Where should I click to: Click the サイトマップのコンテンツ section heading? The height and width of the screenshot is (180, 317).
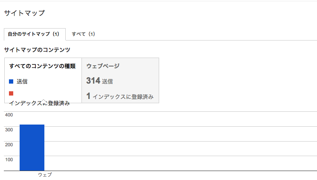point(37,50)
